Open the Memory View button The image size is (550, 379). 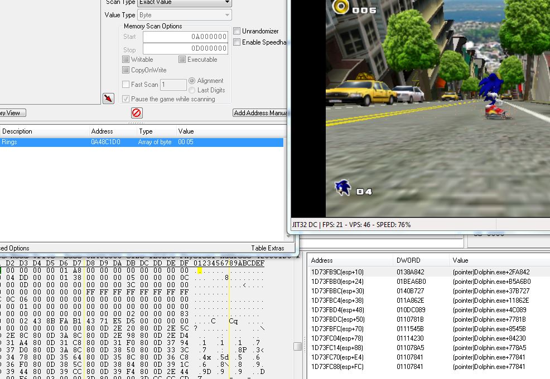pyautogui.click(x=11, y=113)
